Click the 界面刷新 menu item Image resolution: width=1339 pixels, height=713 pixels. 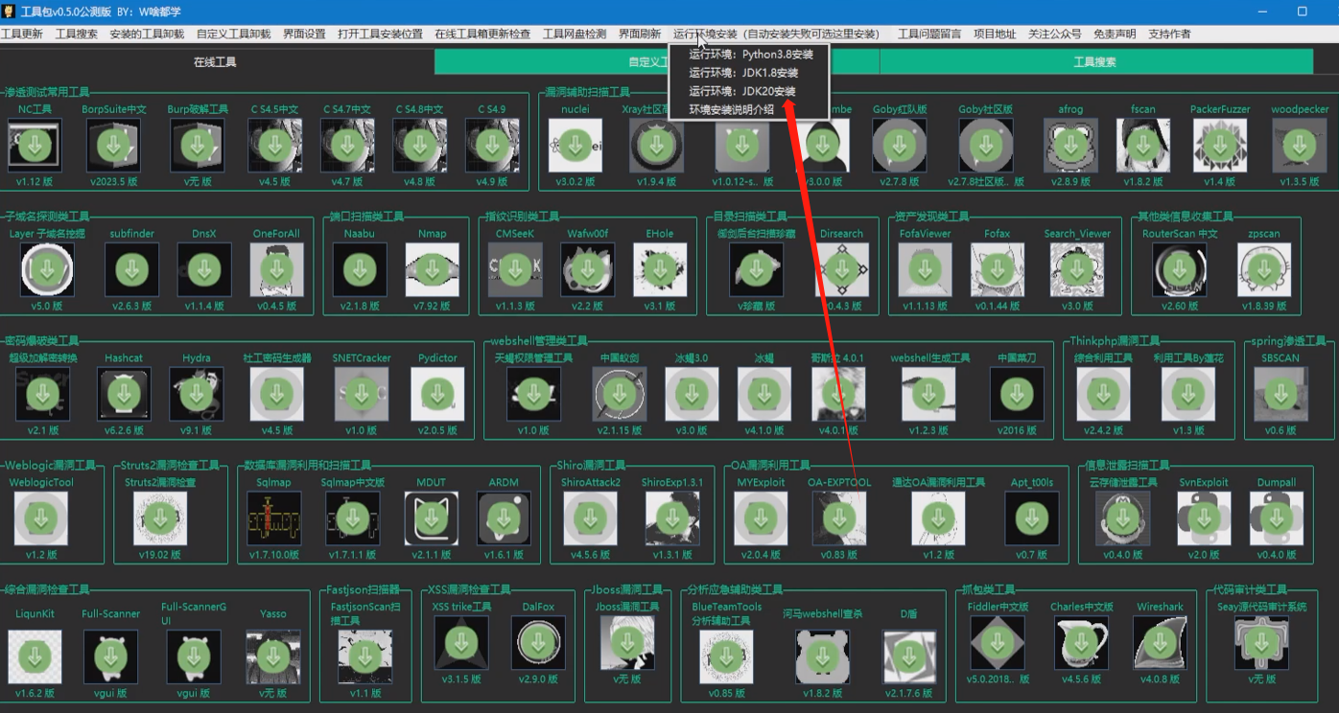tap(640, 34)
